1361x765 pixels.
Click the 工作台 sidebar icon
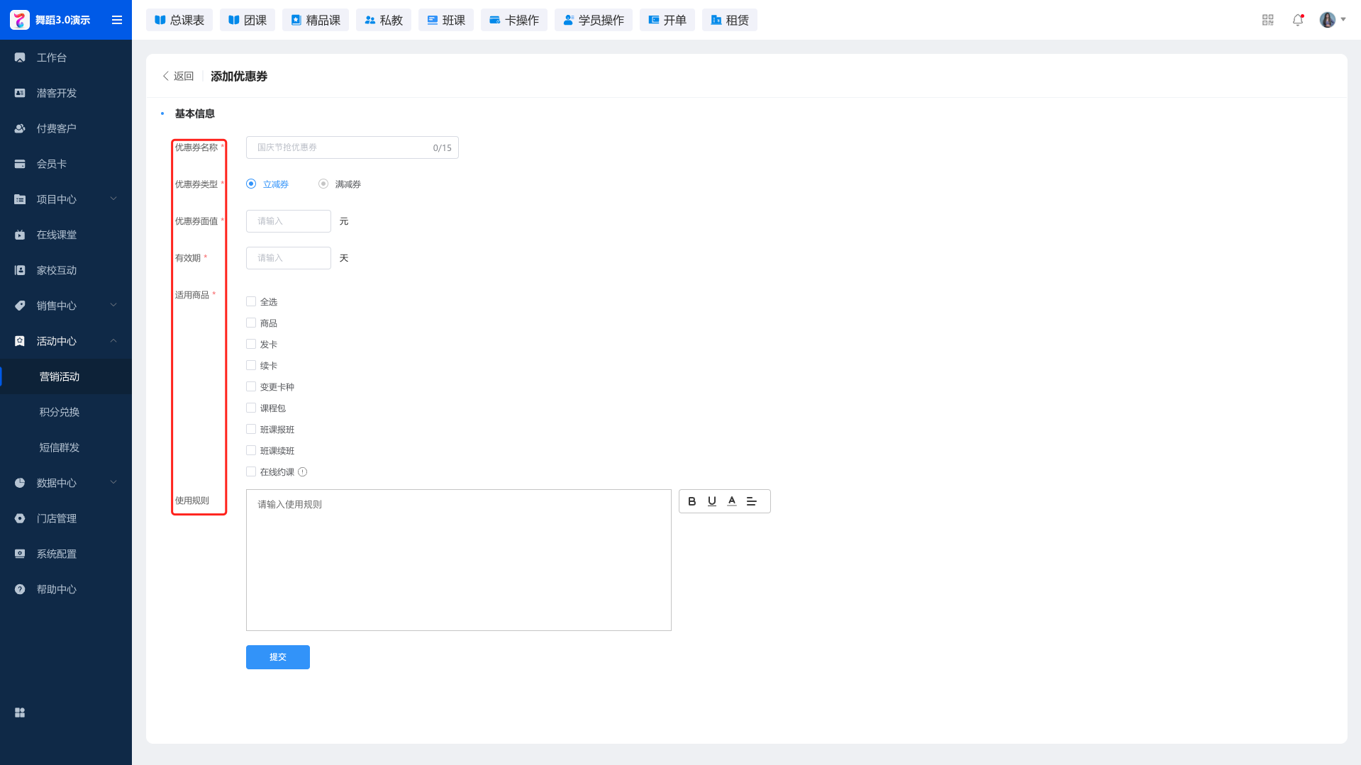coord(20,57)
